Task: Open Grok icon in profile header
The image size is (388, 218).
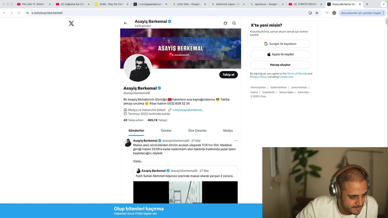Action: coord(225,23)
